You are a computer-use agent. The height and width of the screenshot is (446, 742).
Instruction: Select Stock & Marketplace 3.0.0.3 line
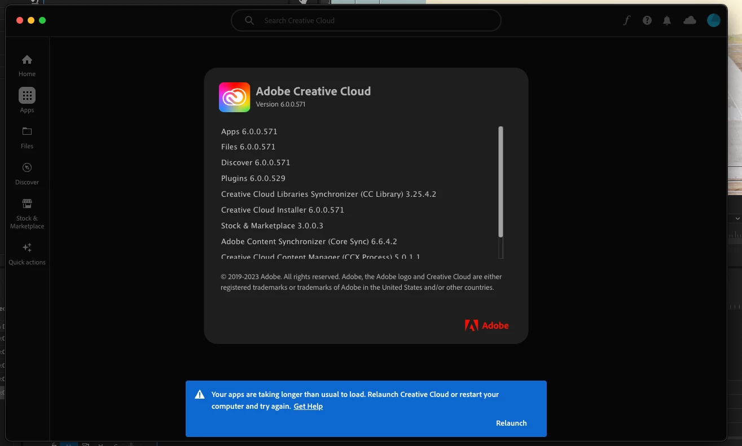click(272, 226)
